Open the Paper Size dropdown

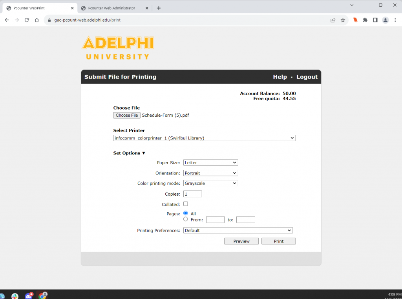click(210, 163)
